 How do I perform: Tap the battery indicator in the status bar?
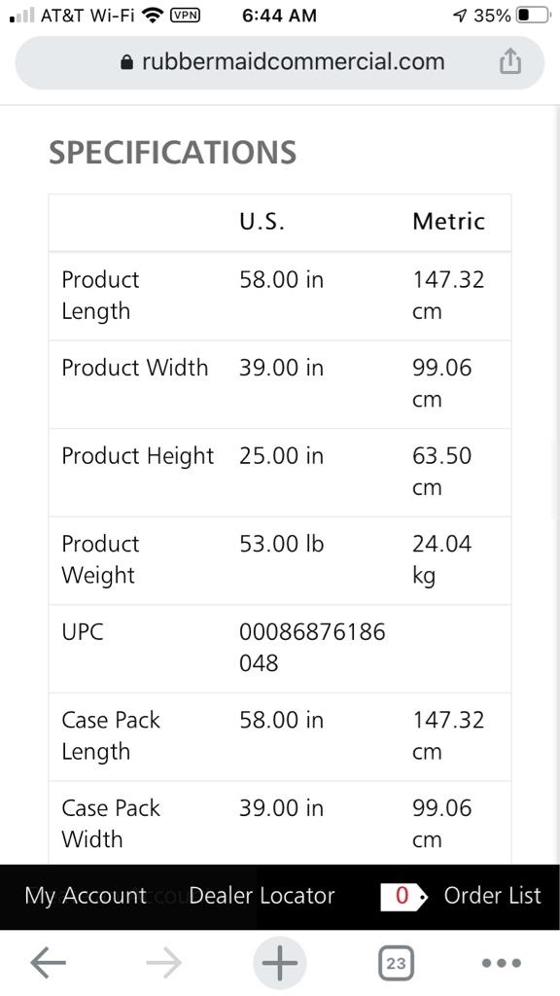(x=533, y=16)
